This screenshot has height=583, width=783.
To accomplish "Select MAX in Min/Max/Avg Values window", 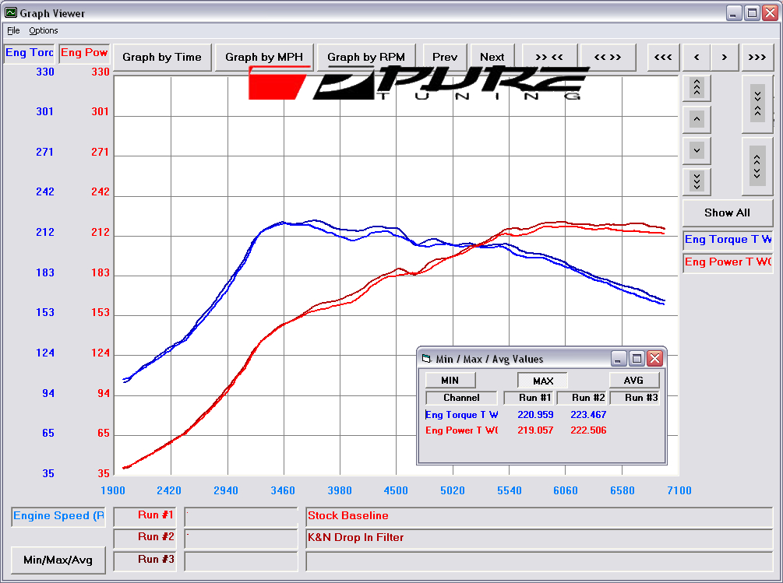I will [x=542, y=381].
